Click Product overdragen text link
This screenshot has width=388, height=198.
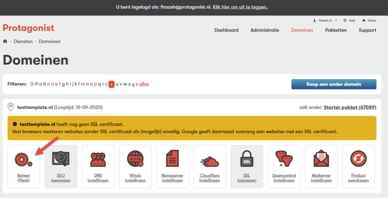(x=358, y=178)
